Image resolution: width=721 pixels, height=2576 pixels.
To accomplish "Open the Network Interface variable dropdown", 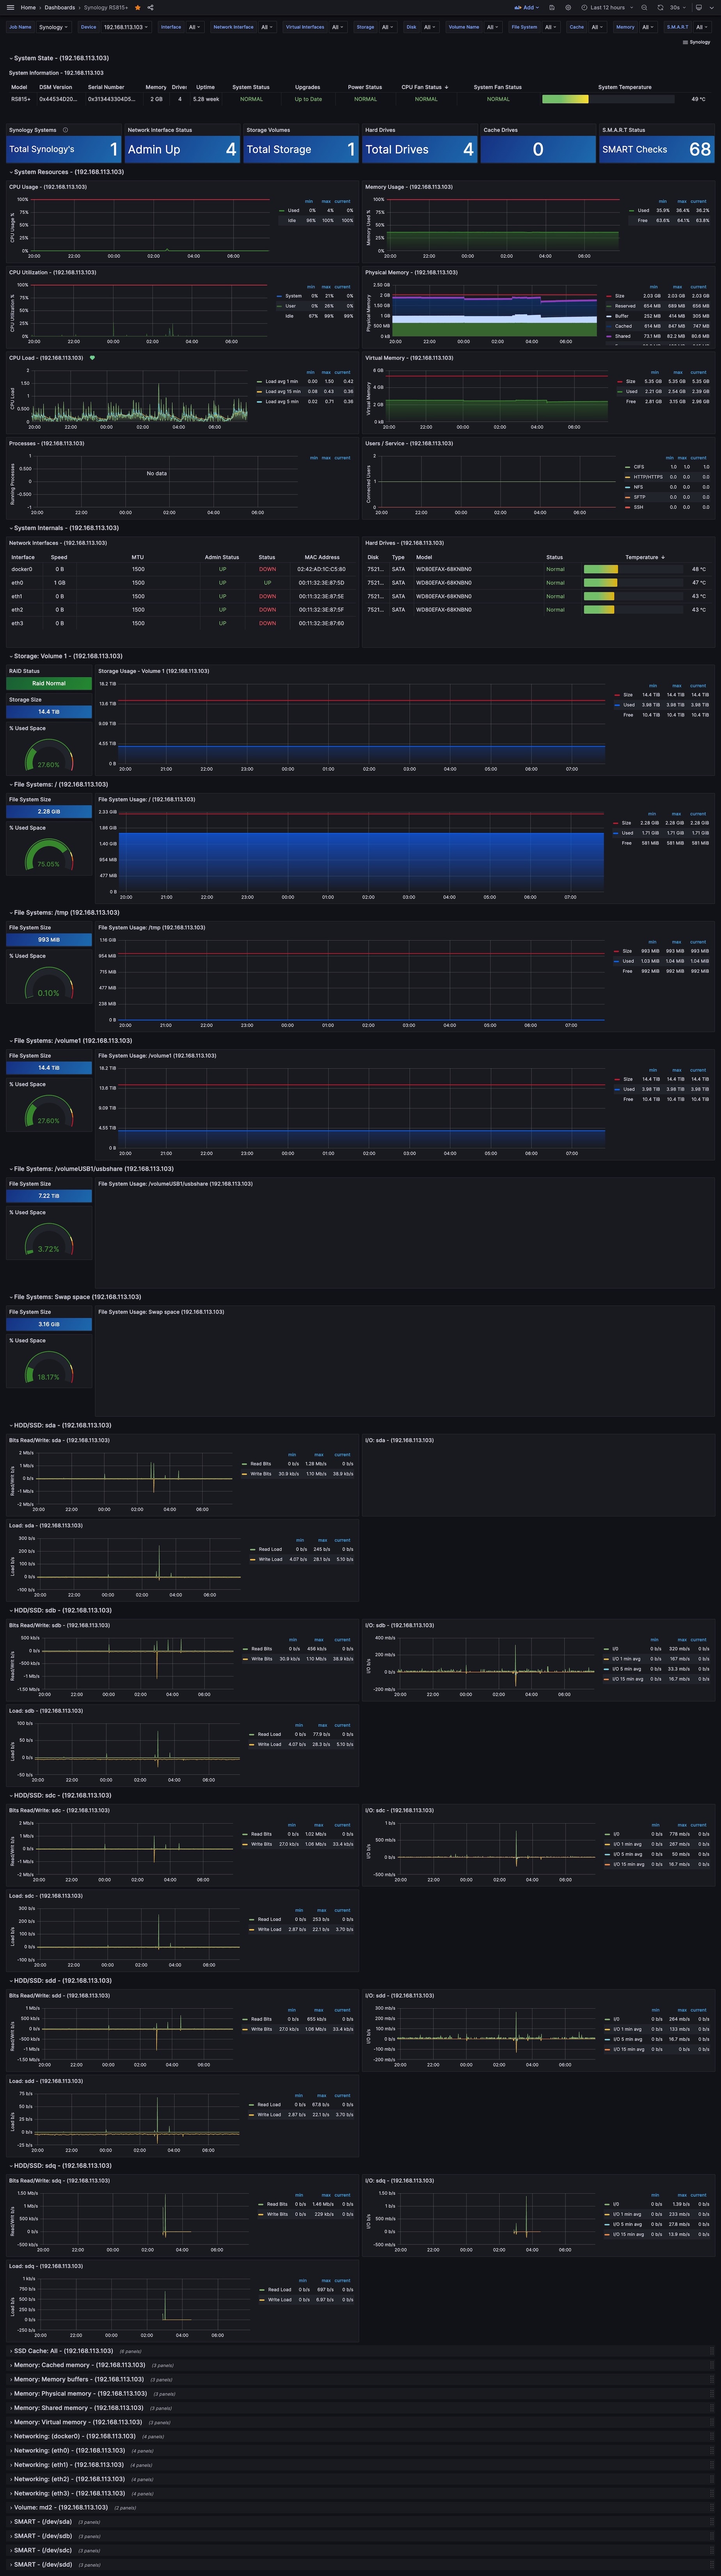I will tap(268, 27).
